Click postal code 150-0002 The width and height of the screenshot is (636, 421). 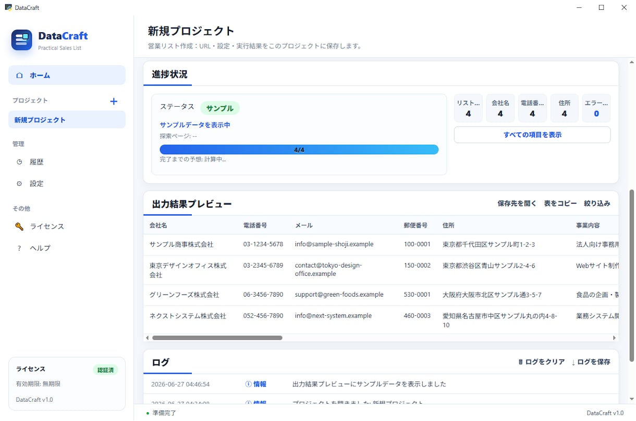tap(417, 266)
